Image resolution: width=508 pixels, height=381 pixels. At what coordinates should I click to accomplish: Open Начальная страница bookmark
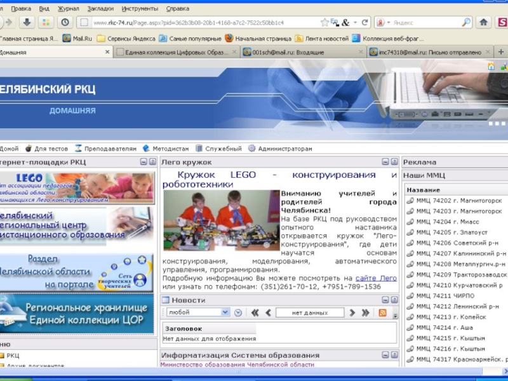[258, 39]
